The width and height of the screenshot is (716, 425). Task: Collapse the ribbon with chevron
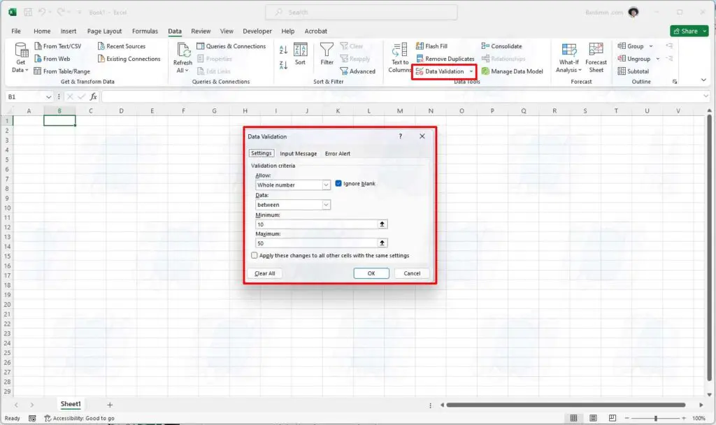click(x=703, y=80)
